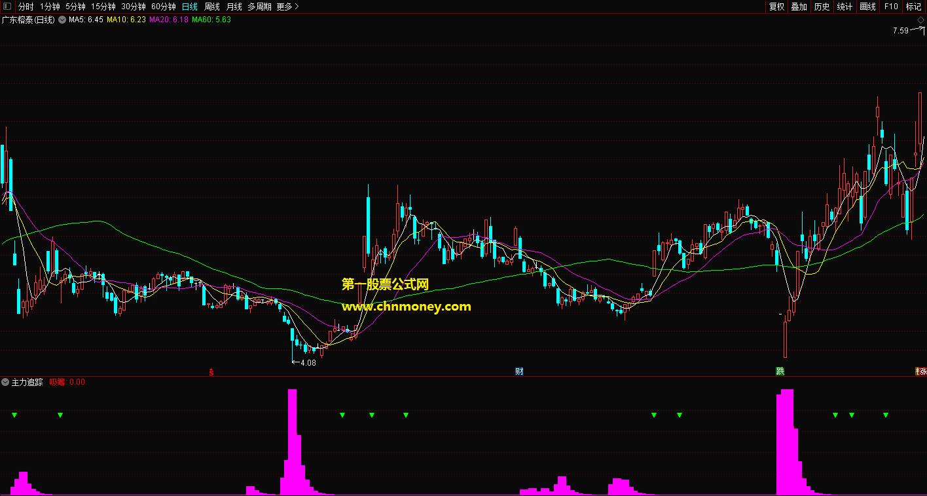The image size is (927, 496).
Task: Click the diamond icon below 标记
Action: (x=920, y=21)
